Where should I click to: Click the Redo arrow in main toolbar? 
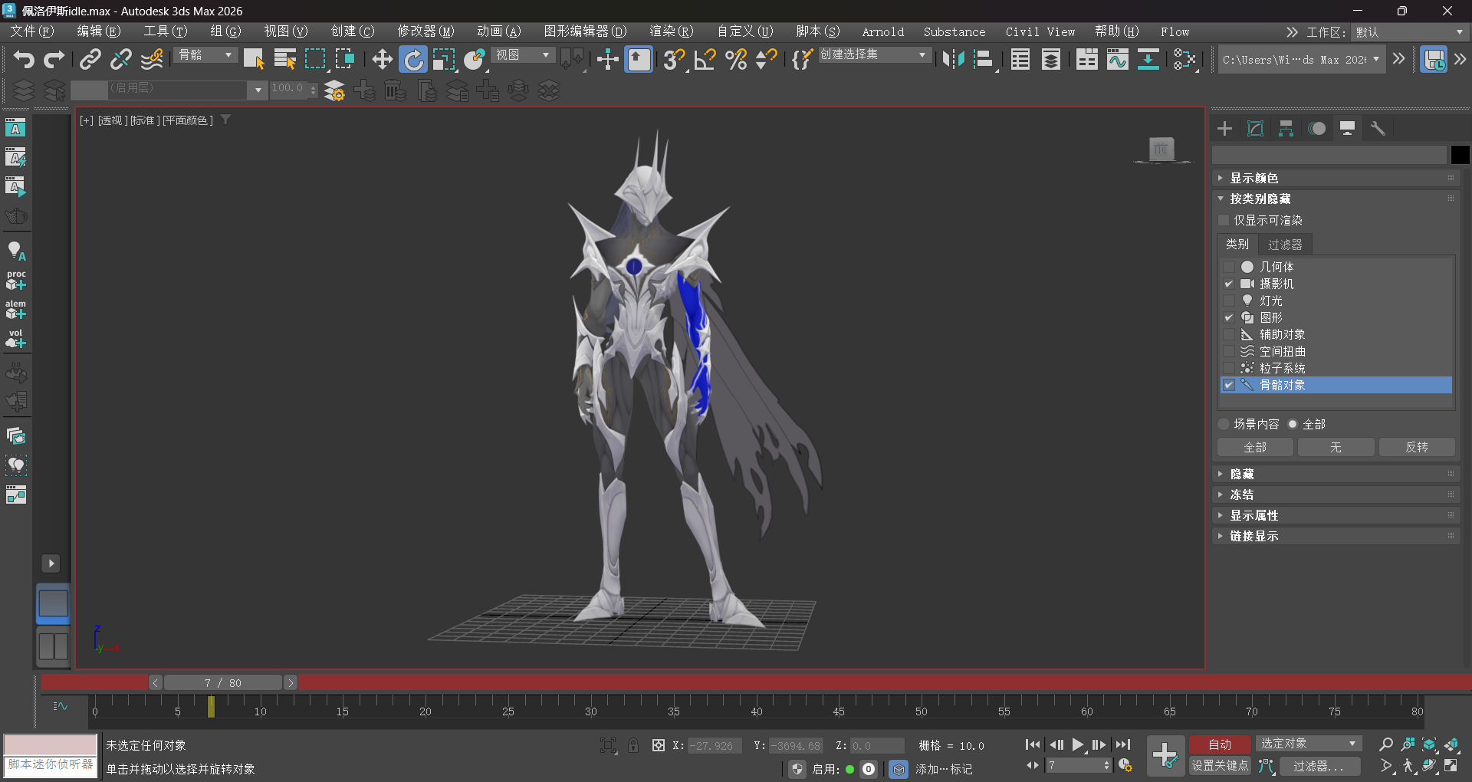click(54, 59)
